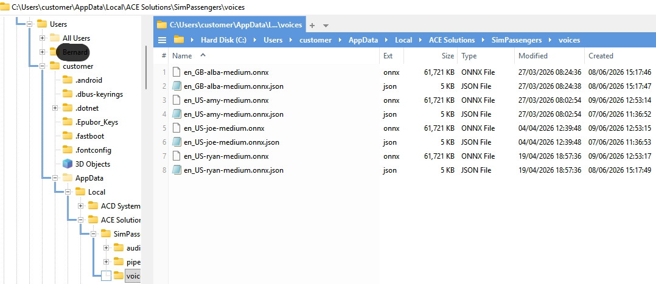Click the tree panel vertical scrollbar
The width and height of the screenshot is (656, 284).
click(146, 67)
